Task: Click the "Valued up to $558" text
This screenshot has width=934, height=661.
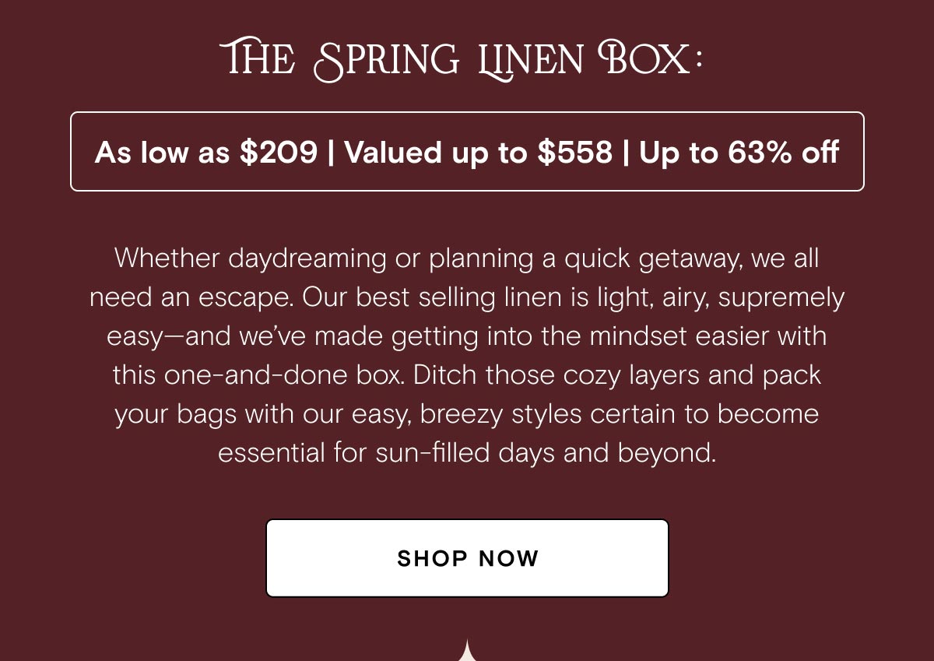Action: click(479, 153)
